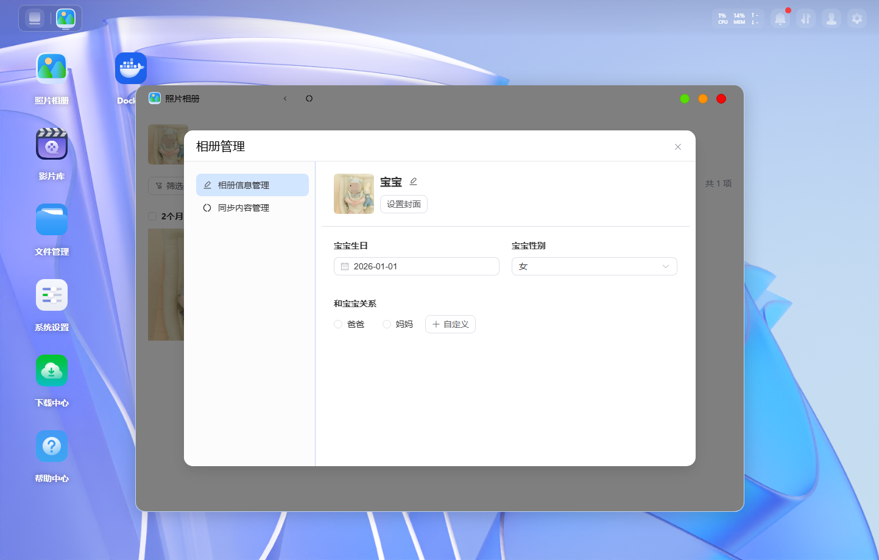Go back using the window's back arrow
879x560 pixels.
pos(285,99)
